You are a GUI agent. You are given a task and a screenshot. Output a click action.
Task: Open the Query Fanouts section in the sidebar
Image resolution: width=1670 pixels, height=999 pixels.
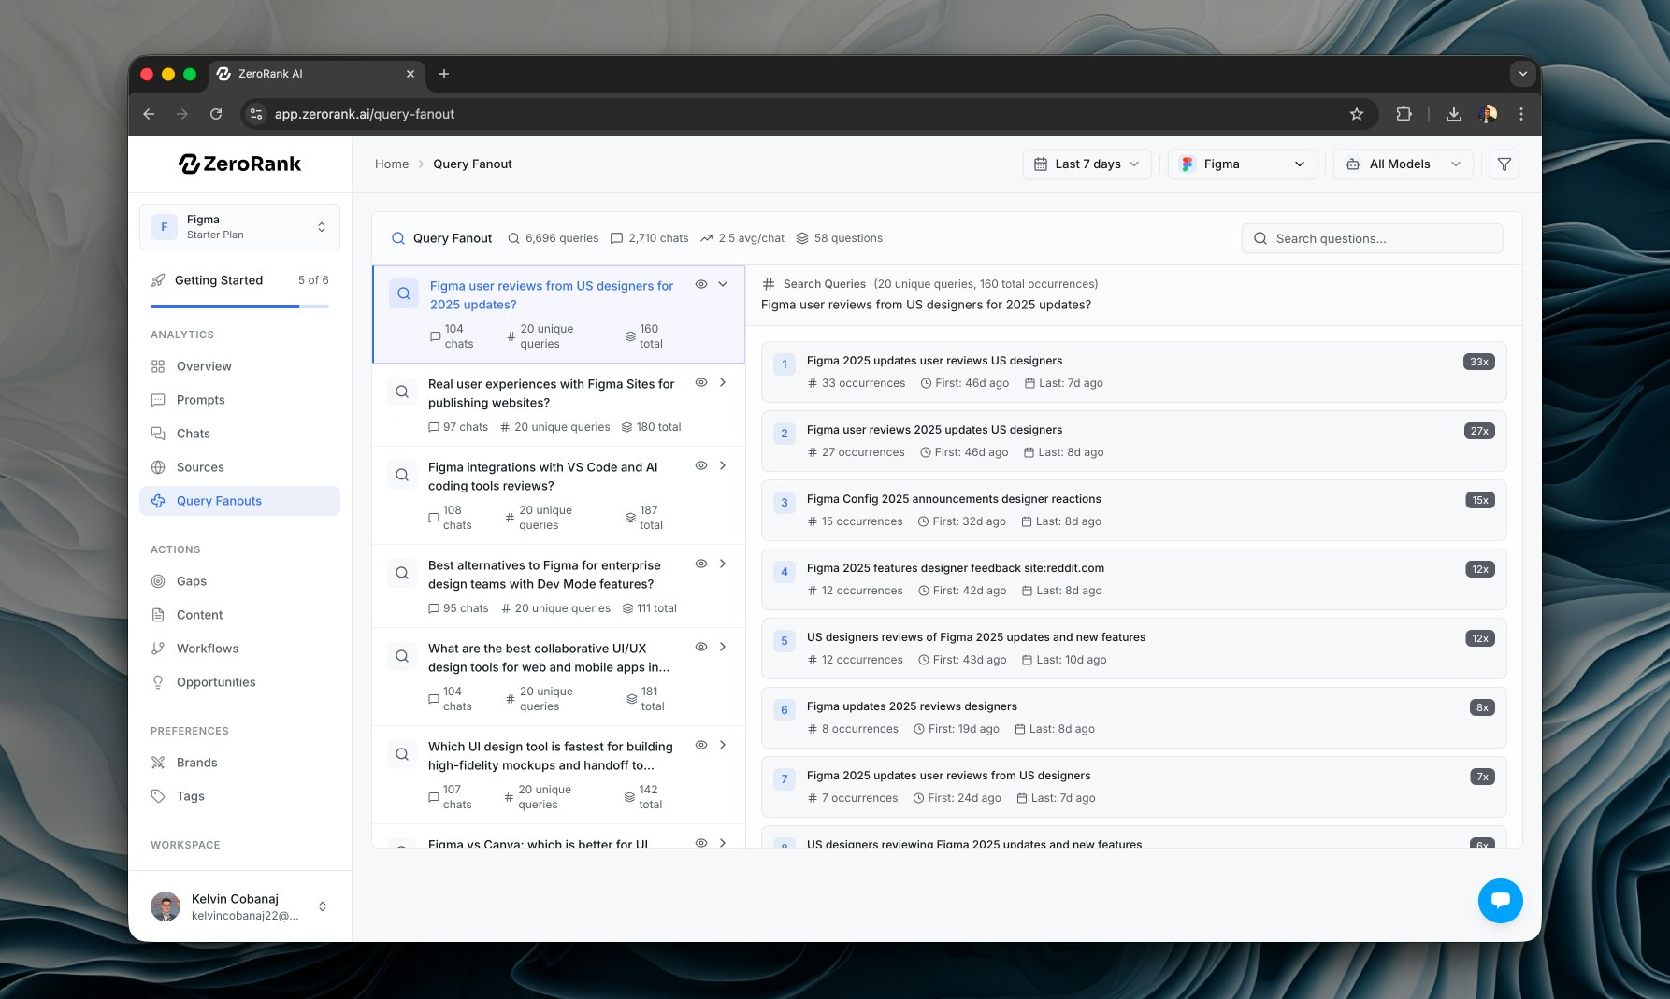tap(218, 501)
